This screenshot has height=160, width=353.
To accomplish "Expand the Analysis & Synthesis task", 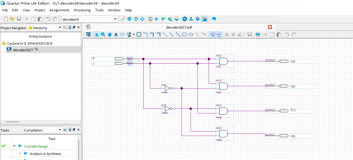I will 20,153.
